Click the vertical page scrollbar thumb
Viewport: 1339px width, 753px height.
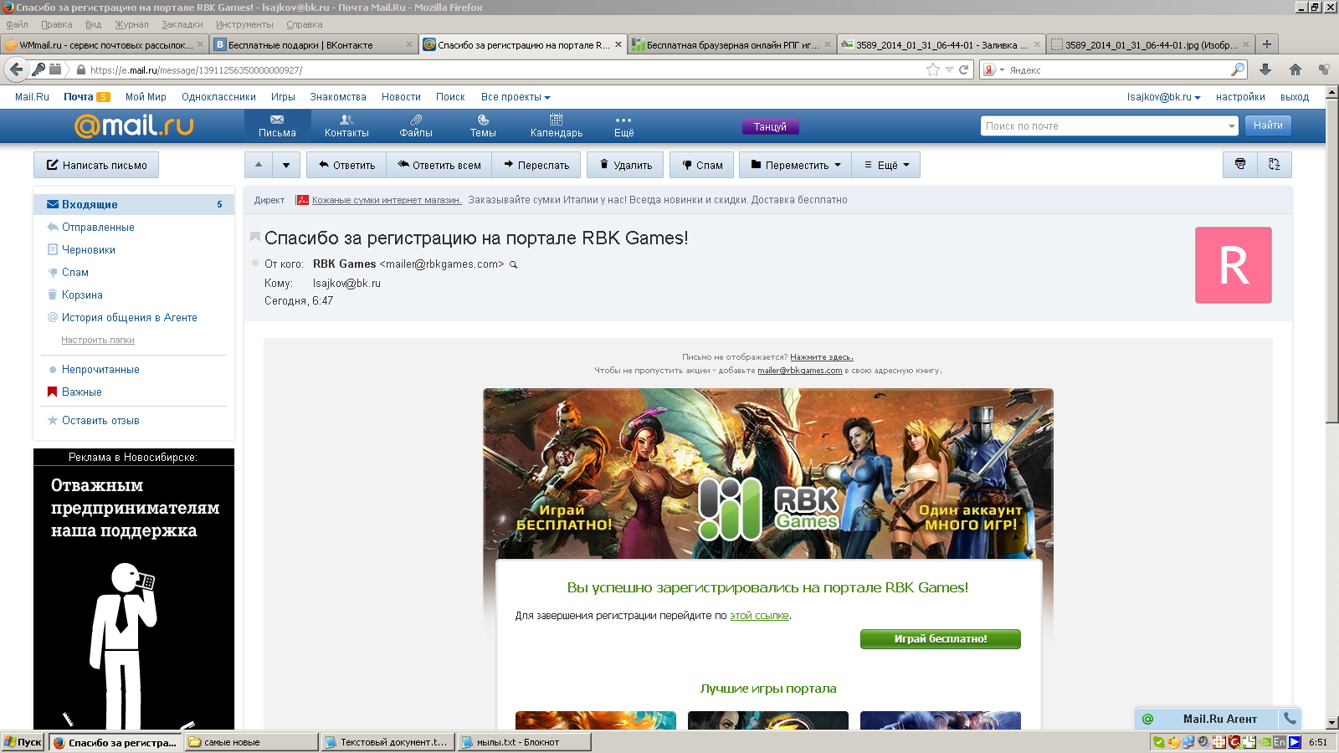coord(1331,259)
